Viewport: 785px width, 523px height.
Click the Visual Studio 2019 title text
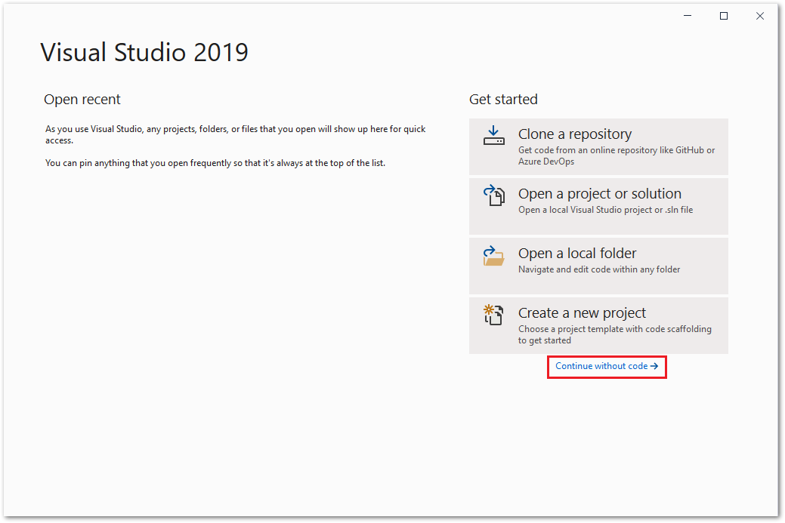[x=144, y=53]
